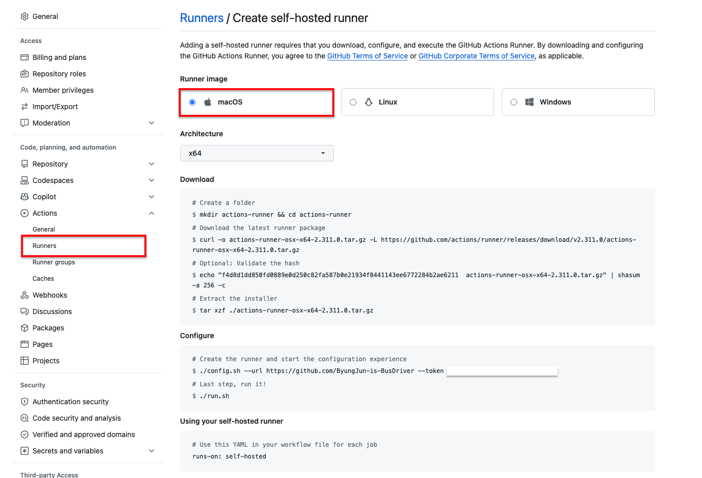Open Verified and approved domains link
The image size is (702, 478).
[x=84, y=434]
